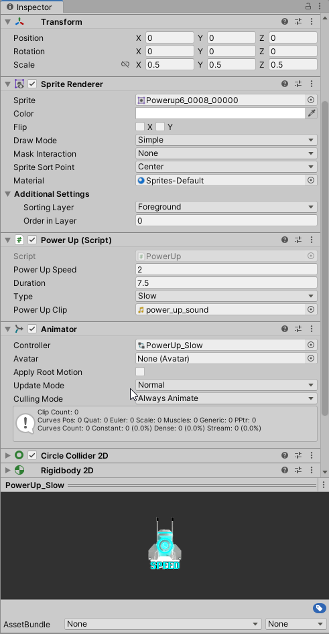Open Circle Collider 2D presets icon

[298, 456]
